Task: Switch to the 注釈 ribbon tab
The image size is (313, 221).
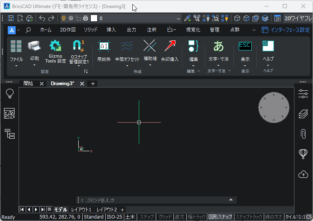Action: click(x=152, y=30)
